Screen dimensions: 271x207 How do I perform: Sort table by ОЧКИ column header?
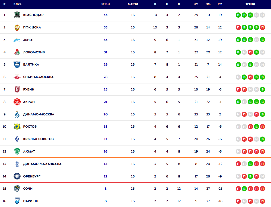tap(106, 4)
